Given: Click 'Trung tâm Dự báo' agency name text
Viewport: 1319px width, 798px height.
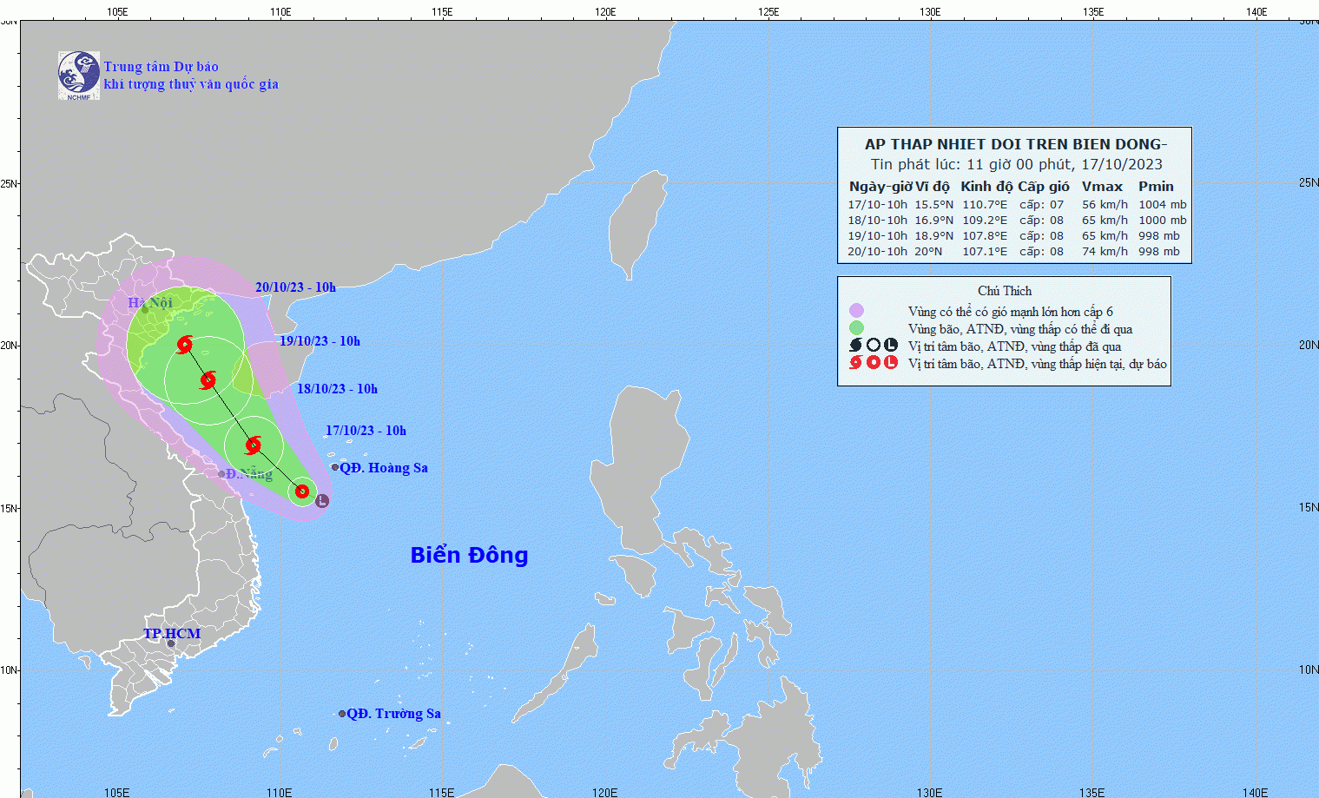Looking at the screenshot, I should pos(162,67).
